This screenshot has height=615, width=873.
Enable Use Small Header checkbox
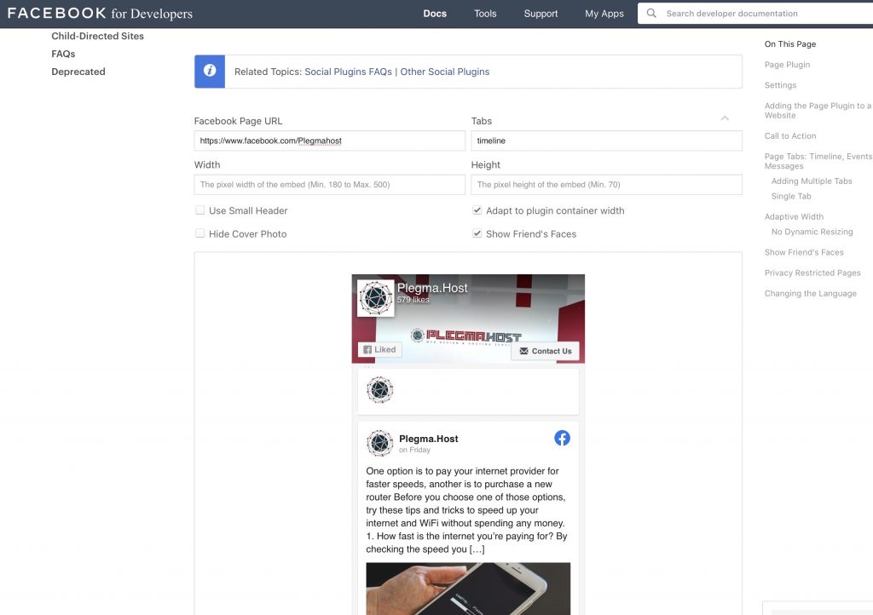[199, 210]
